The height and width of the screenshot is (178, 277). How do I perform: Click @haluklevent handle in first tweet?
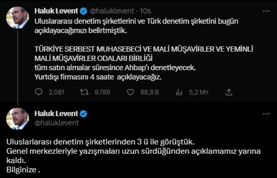pos(112,11)
